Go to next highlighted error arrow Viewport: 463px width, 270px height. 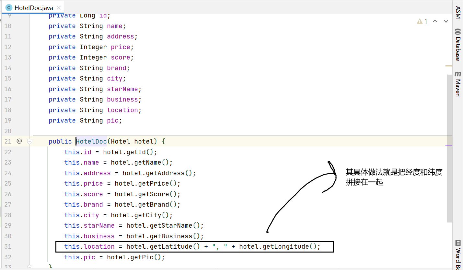pos(446,21)
